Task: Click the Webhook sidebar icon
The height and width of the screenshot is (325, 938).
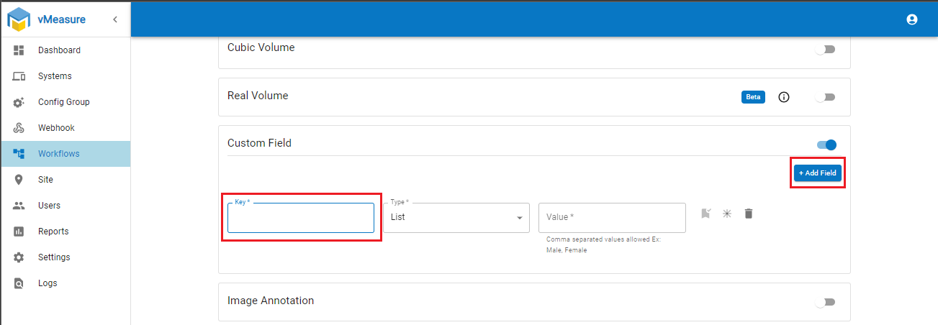Action: (x=19, y=128)
